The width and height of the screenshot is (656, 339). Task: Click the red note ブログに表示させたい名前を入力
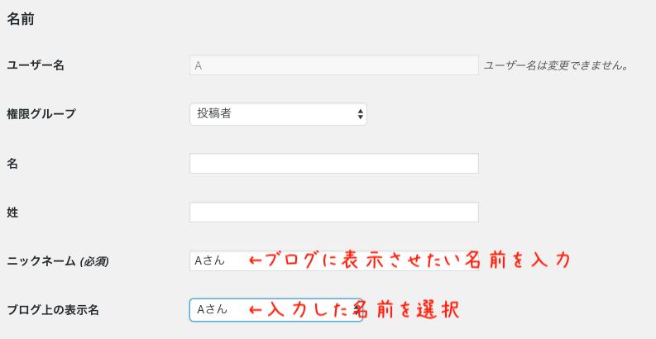tap(410, 260)
